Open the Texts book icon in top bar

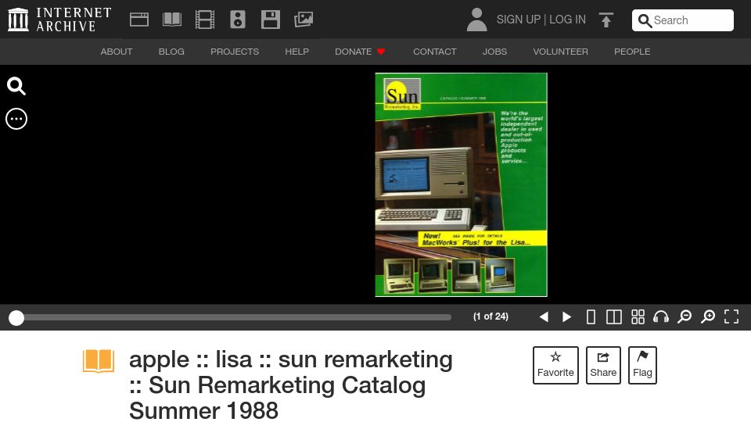coord(172,20)
